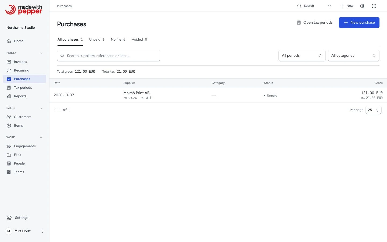The width and height of the screenshot is (387, 242).
Task: Go to Invoices in the sidebar
Action: (24, 62)
